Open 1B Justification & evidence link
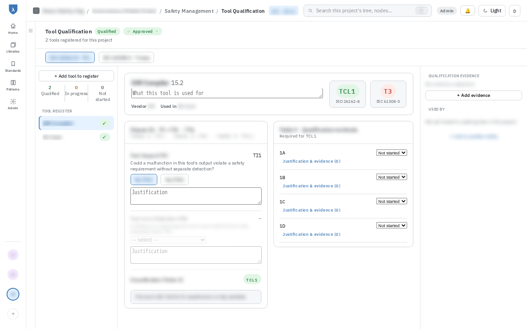Viewport: 527px width, 329px height. tap(311, 186)
